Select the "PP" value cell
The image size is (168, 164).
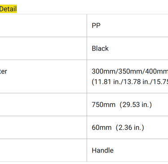tap(127, 26)
